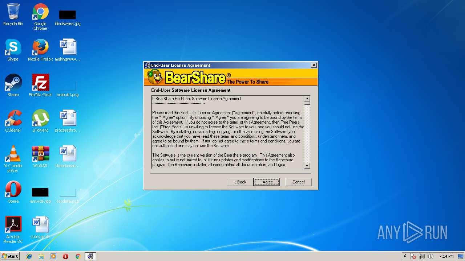This screenshot has height=261, width=465.
Task: Launch the Mozilla Firefox desktop shortcut
Action: [x=40, y=50]
